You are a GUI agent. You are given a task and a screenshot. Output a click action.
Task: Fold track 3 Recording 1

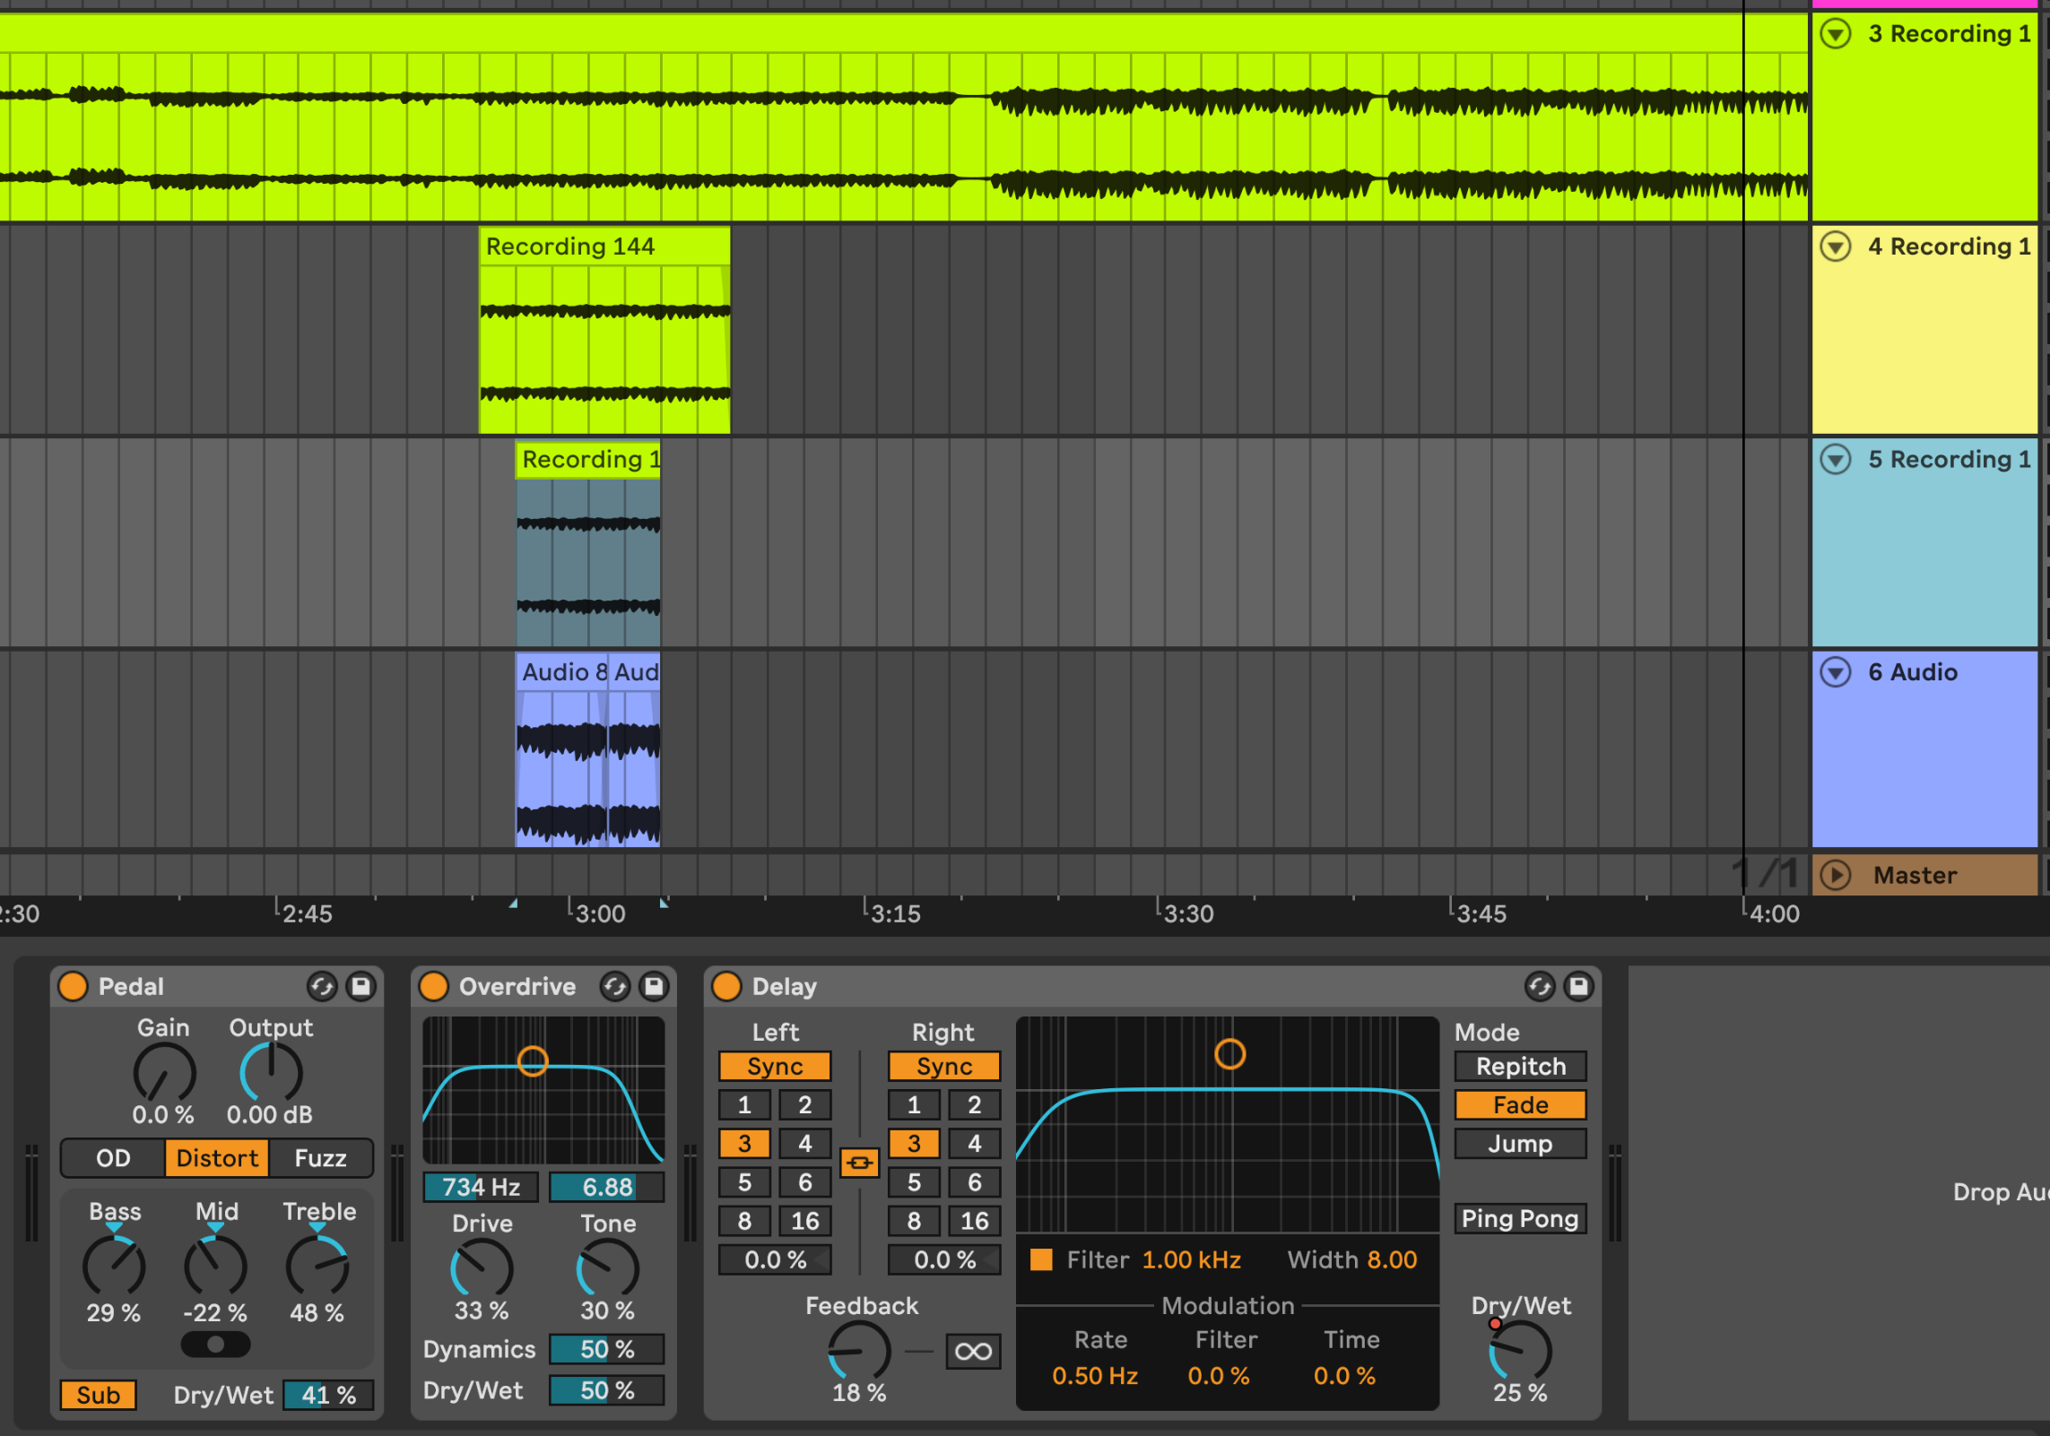click(1836, 33)
